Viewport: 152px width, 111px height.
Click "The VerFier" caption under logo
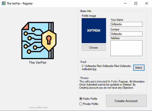point(37,62)
